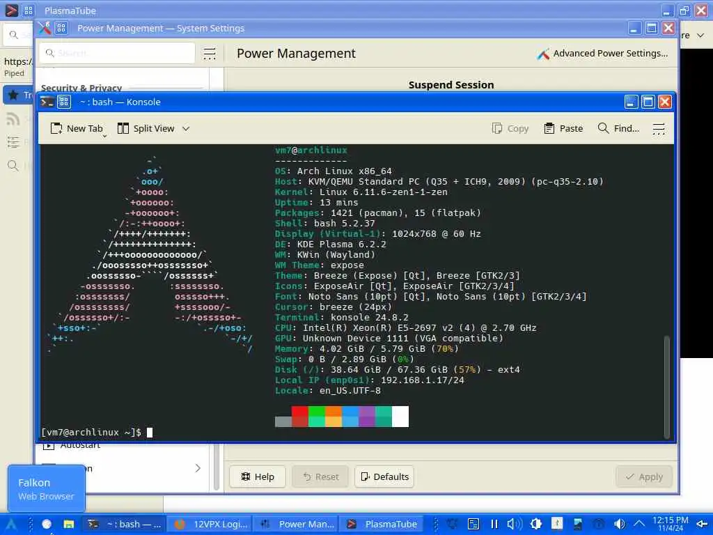Viewport: 713px width, 535px height.
Task: Minimize the Konsole window
Action: coord(631,102)
